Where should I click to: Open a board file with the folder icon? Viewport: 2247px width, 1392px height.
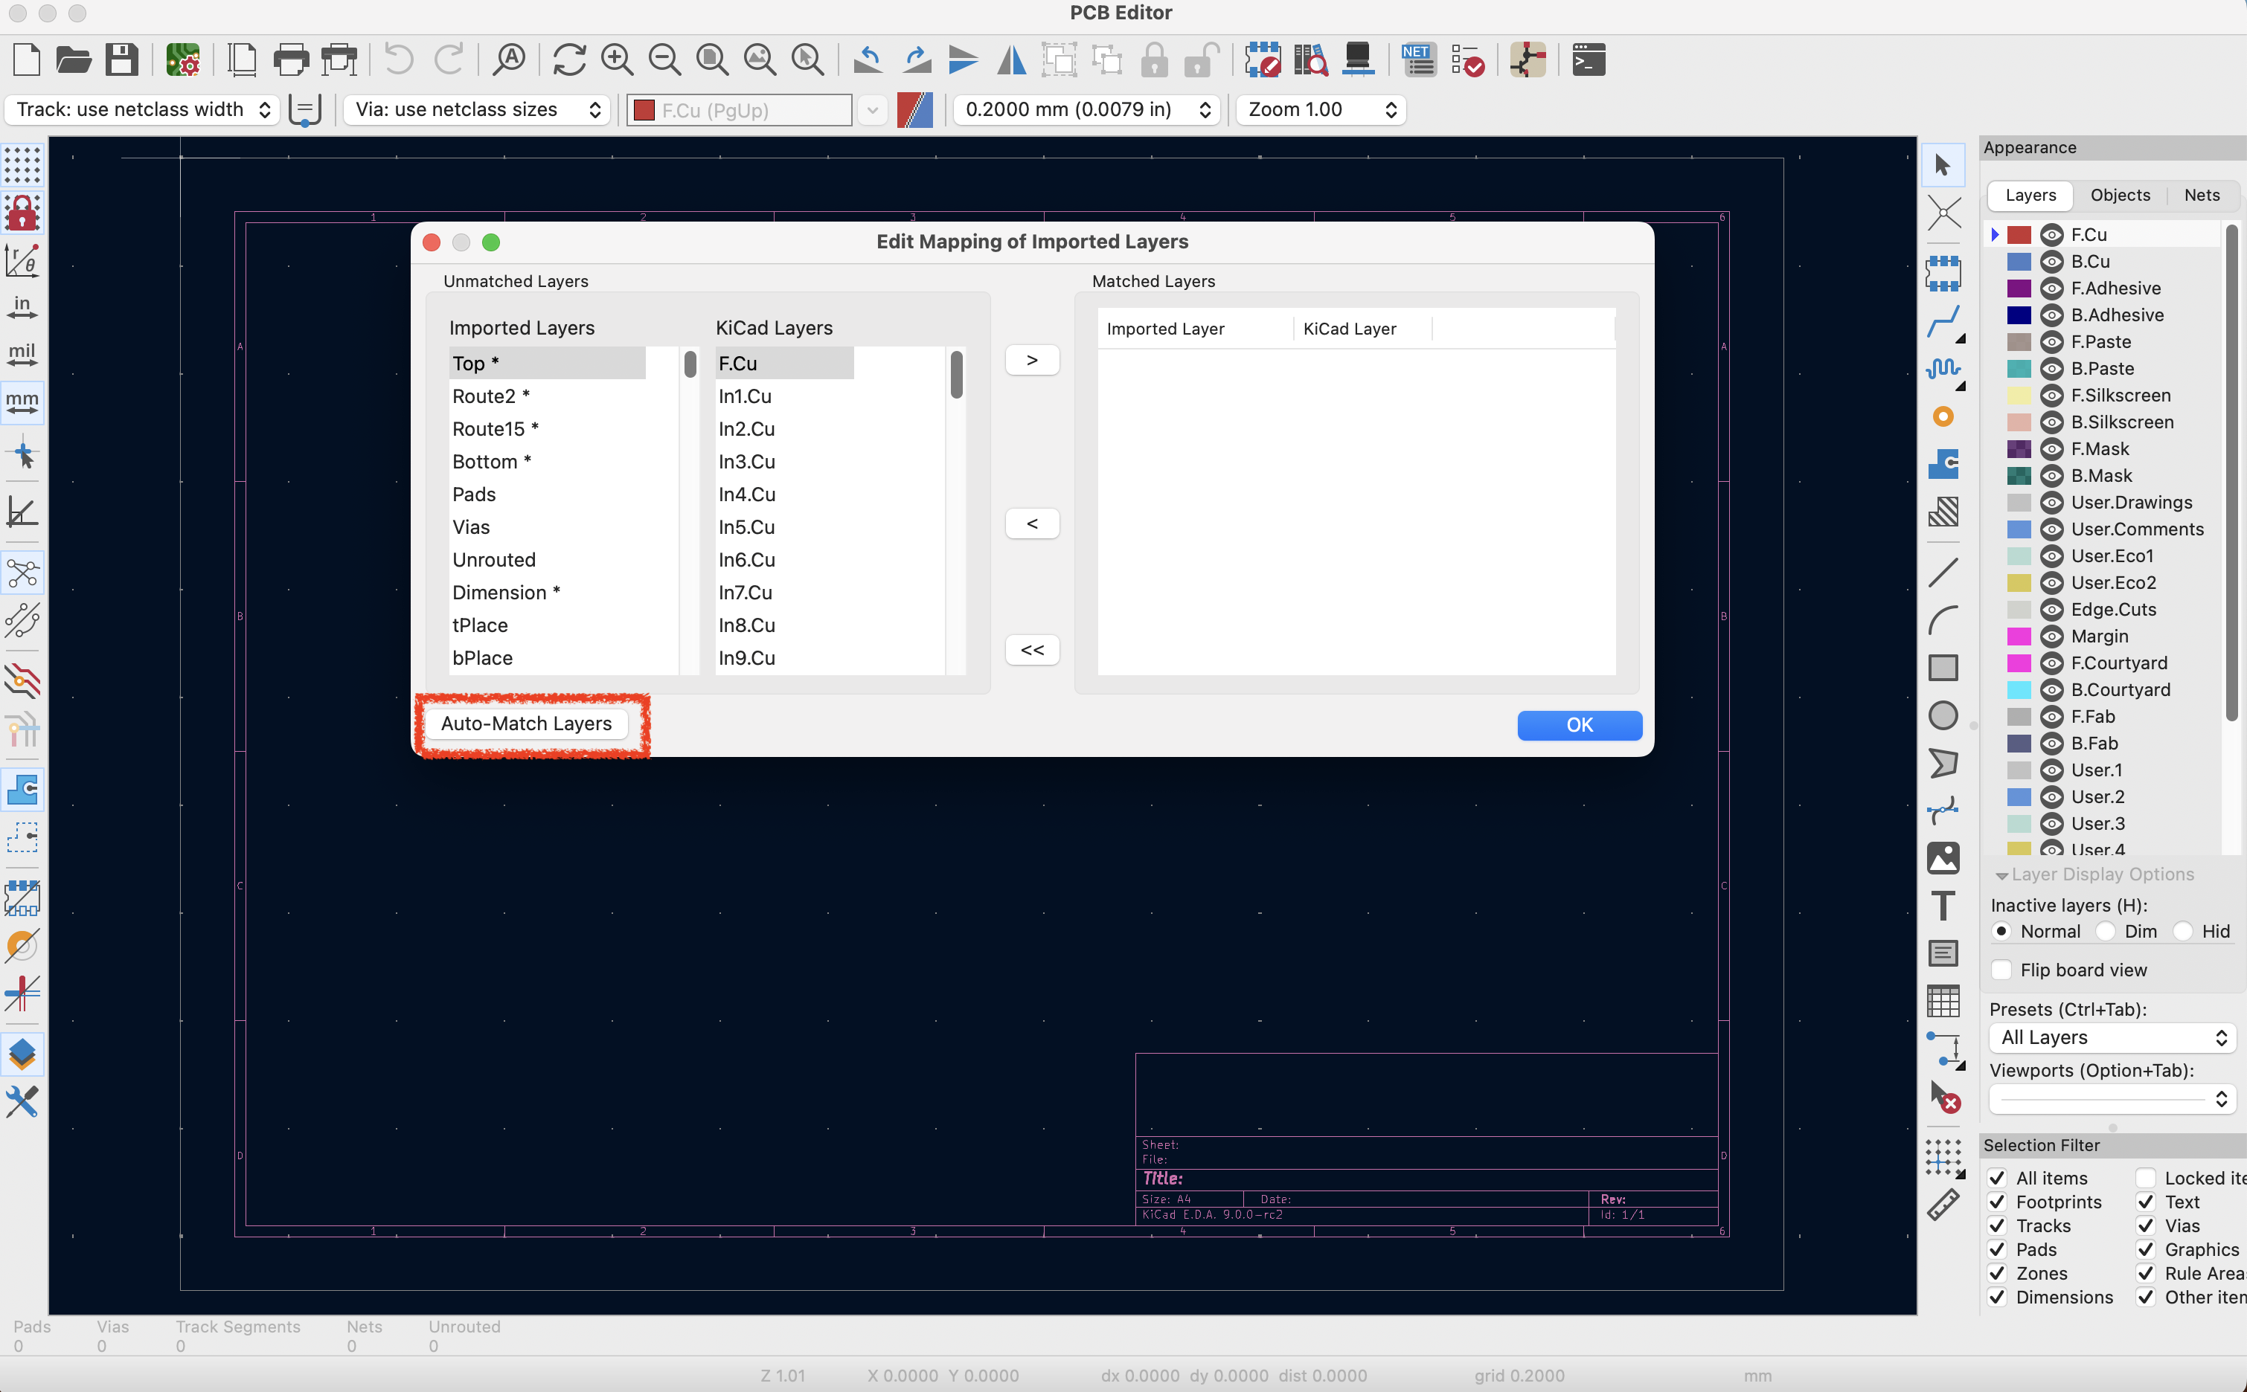[74, 59]
